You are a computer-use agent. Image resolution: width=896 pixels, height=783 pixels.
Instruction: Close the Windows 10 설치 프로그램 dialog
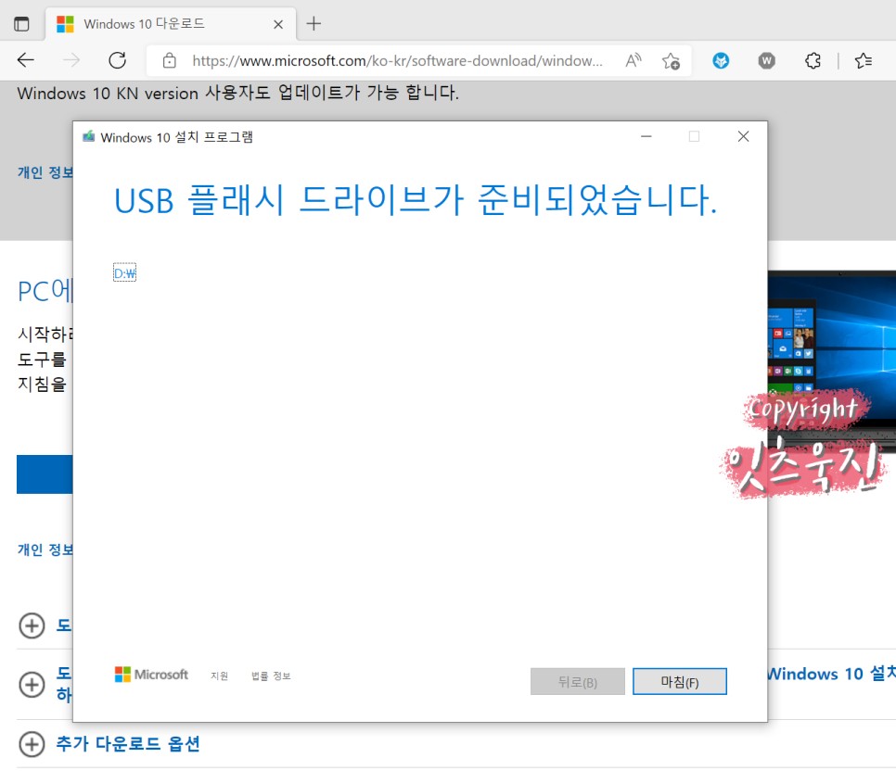click(x=743, y=136)
